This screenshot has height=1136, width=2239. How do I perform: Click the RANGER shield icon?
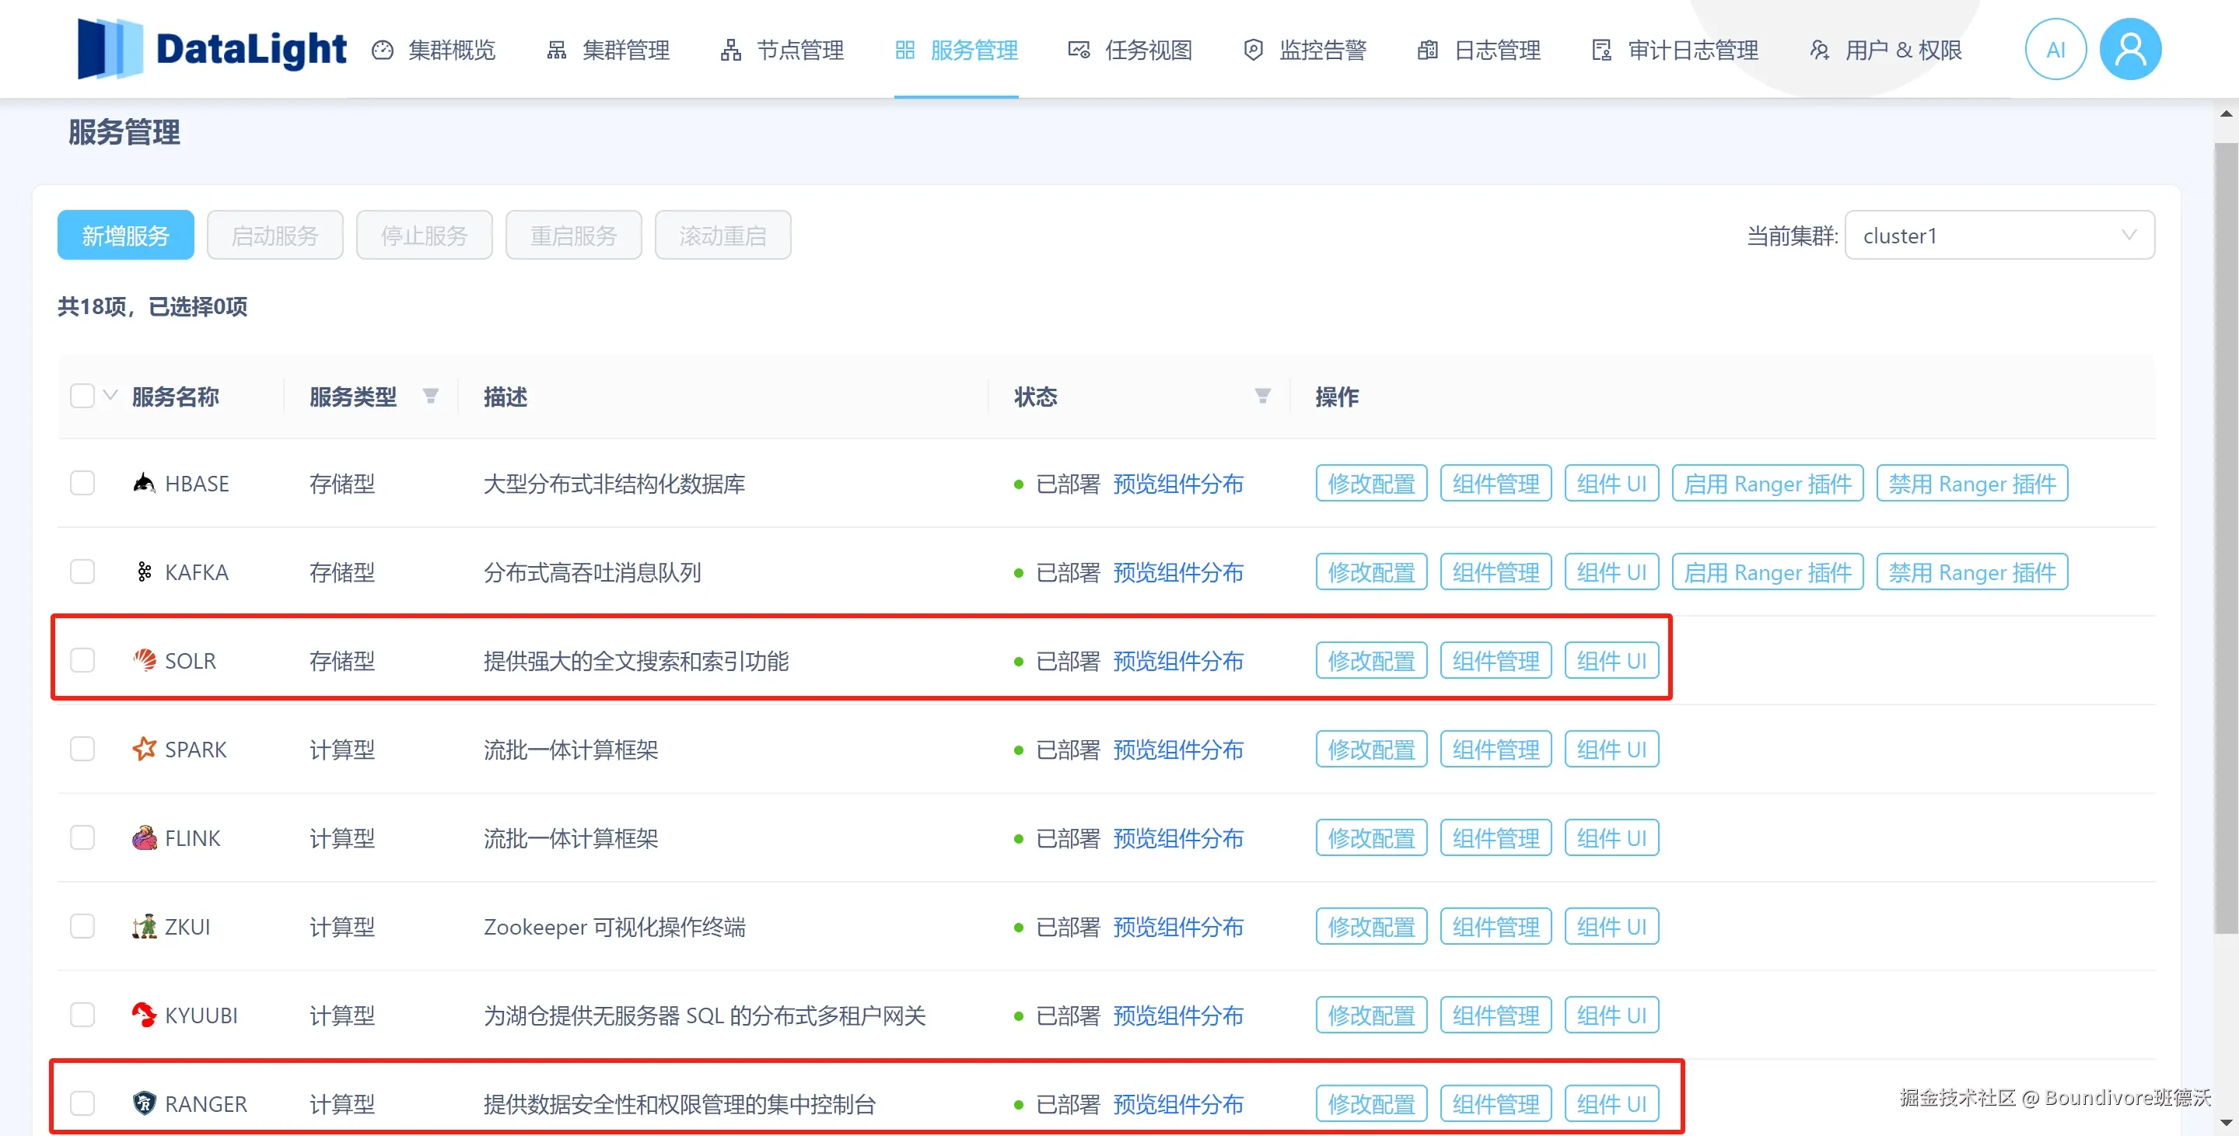145,1104
